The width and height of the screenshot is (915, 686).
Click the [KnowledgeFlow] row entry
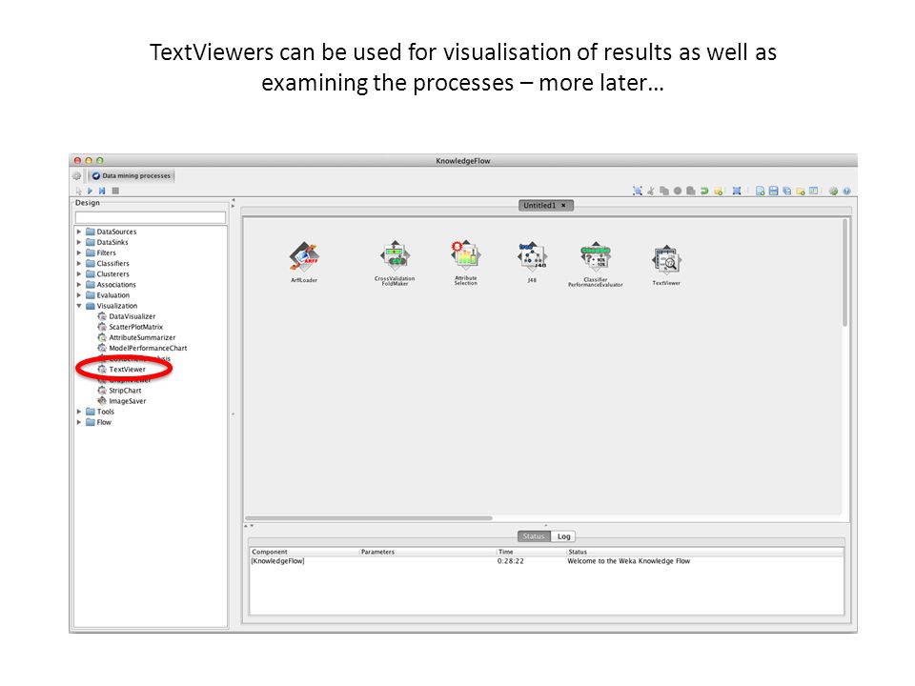tap(277, 561)
